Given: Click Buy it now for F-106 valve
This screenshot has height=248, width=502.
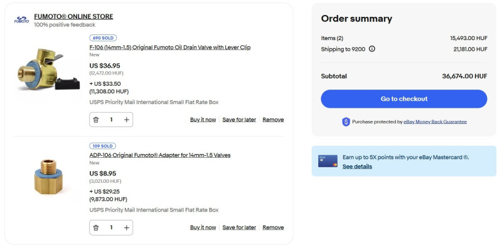Looking at the screenshot, I should [203, 120].
